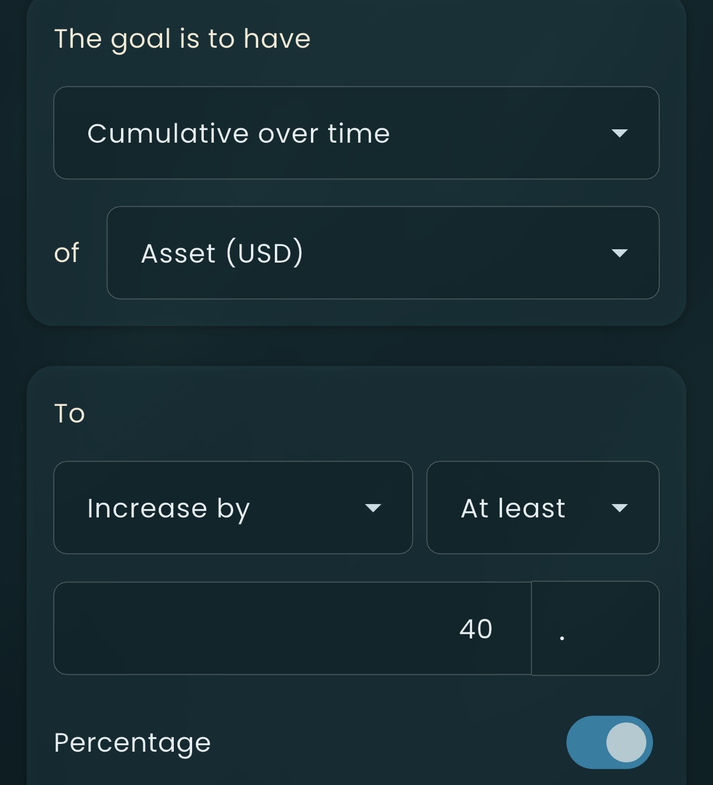The width and height of the screenshot is (713, 785).
Task: Click "The goal is to have" heading
Action: pyautogui.click(x=182, y=39)
